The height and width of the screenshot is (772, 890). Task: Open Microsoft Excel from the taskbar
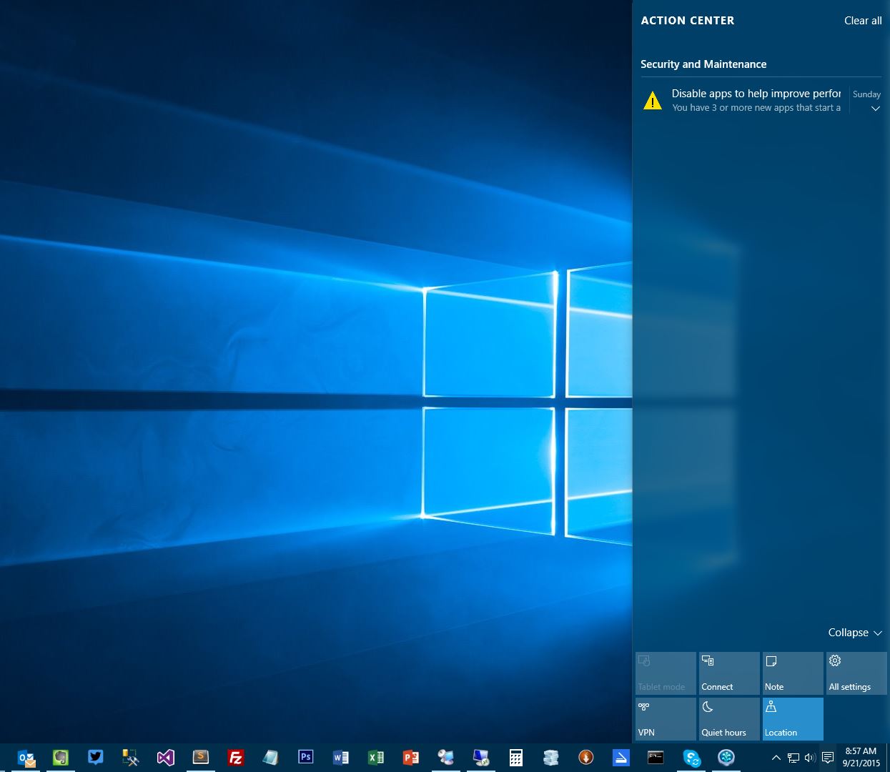376,758
